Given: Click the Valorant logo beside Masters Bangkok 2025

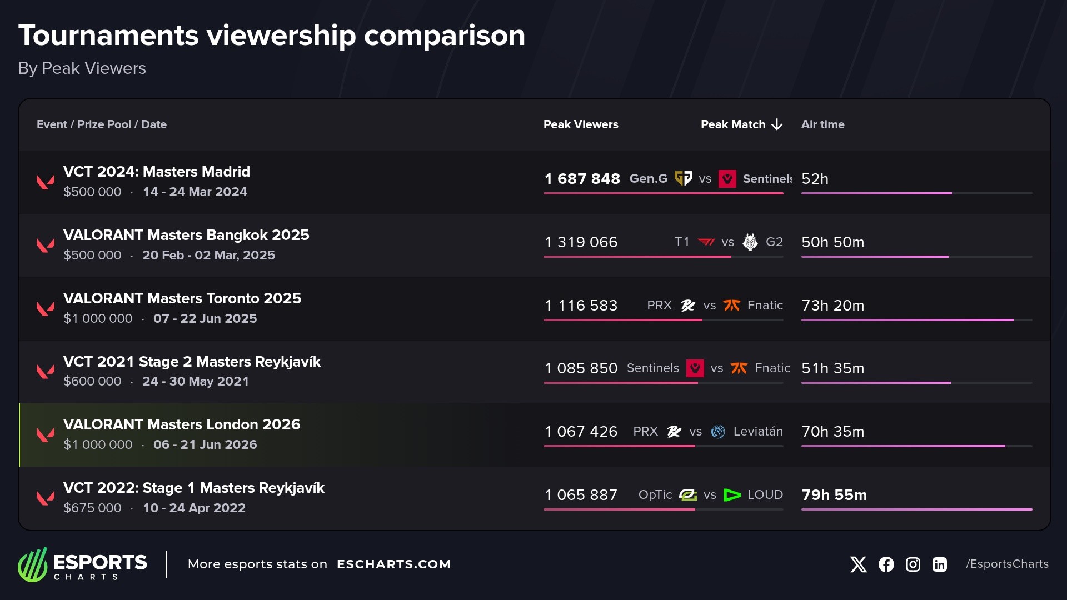Looking at the screenshot, I should click(x=46, y=245).
